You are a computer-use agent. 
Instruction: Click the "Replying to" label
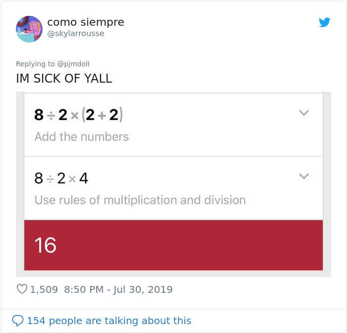36,64
